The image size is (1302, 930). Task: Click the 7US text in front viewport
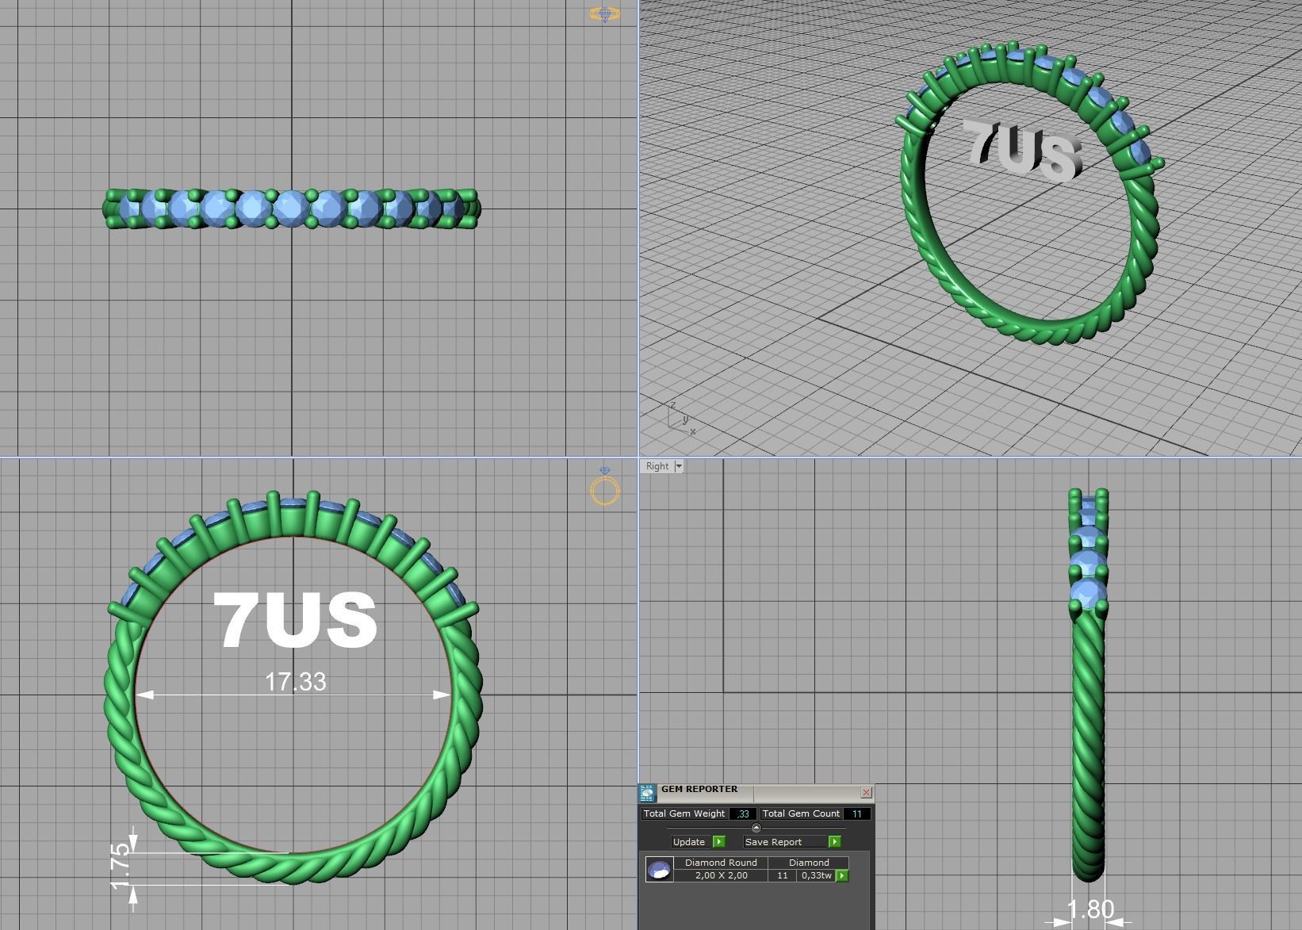coord(295,619)
